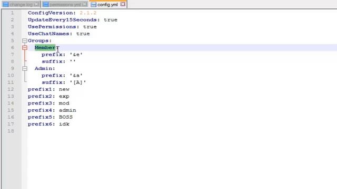337x189 pixels.
Task: Click the prefix4 value admin
Action: pos(67,110)
